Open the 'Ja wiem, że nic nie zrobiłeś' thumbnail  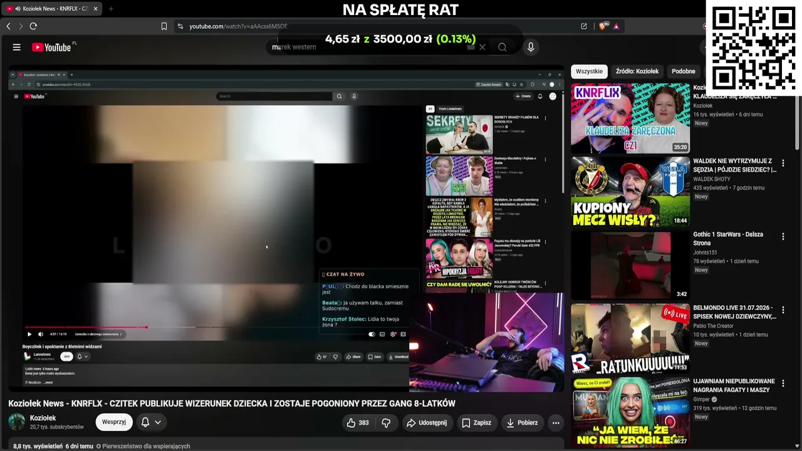click(x=630, y=412)
